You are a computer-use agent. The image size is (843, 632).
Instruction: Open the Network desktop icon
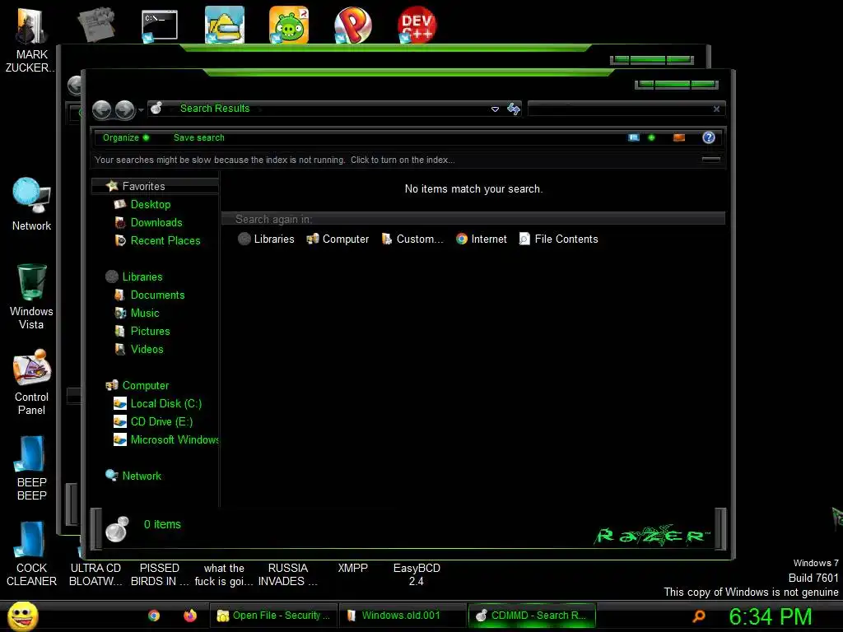(x=31, y=204)
